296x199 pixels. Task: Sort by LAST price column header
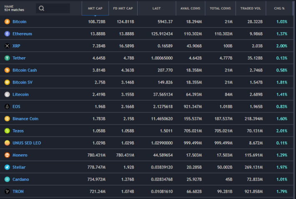156,8
